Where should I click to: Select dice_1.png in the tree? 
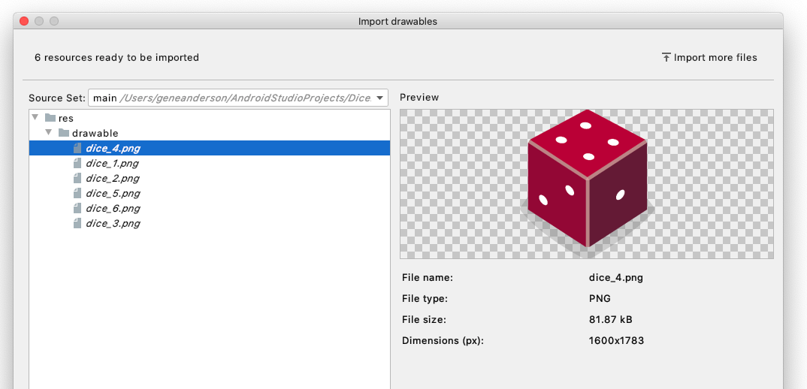[x=113, y=164]
